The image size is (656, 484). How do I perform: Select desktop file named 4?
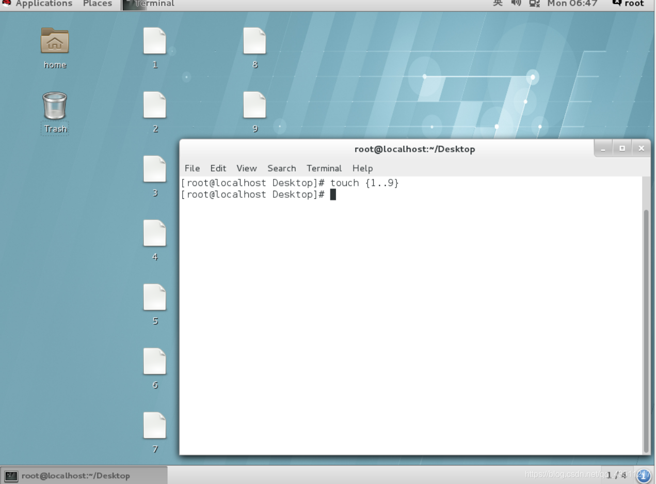pos(155,233)
